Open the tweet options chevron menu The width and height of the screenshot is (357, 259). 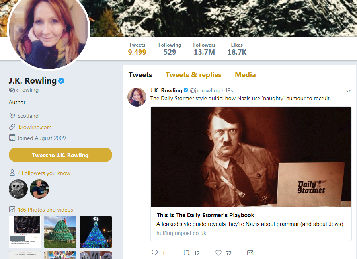pos(348,91)
